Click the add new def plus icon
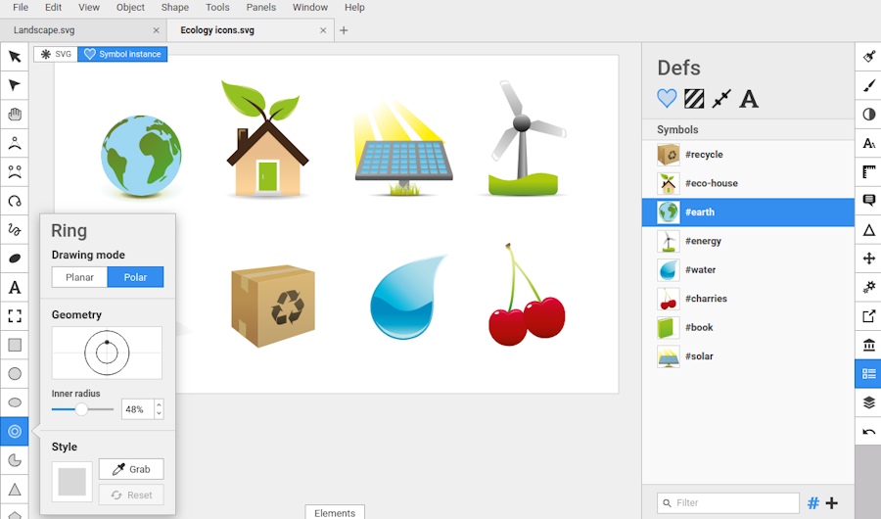The image size is (881, 519). click(x=832, y=503)
